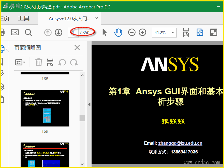Collapse the navigation pane arrow
The height and width of the screenshot is (168, 224).
click(89, 104)
